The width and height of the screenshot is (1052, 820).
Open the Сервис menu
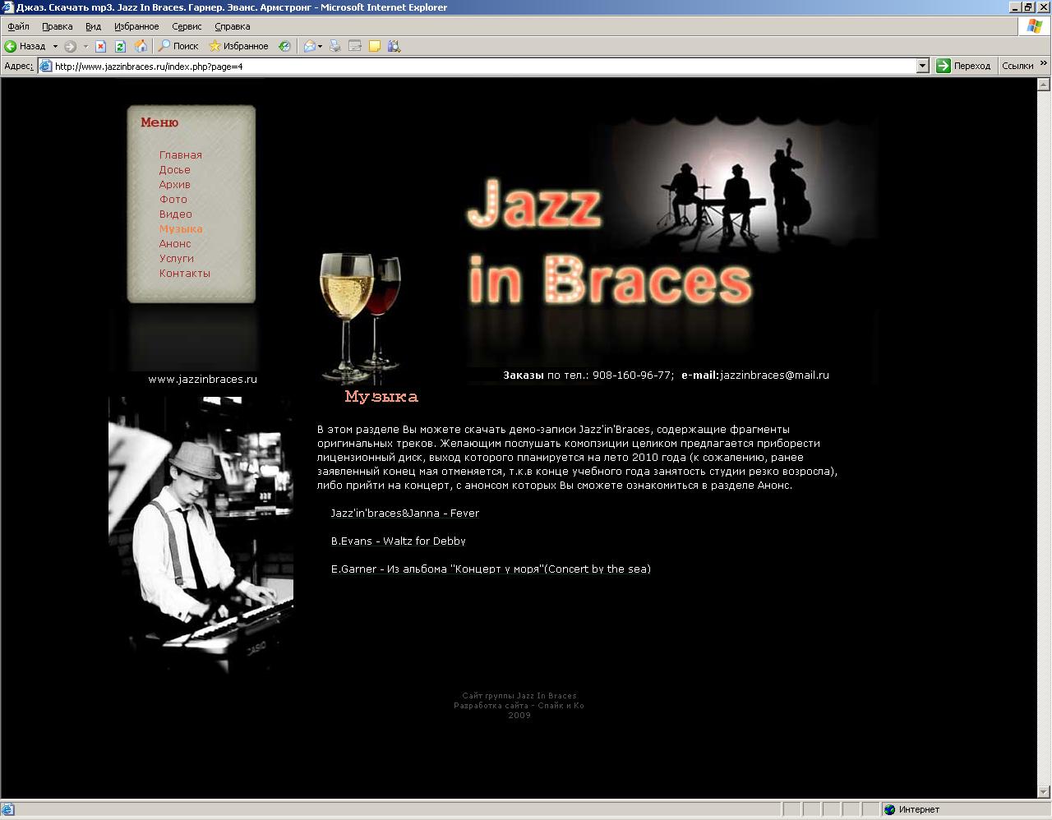click(186, 26)
